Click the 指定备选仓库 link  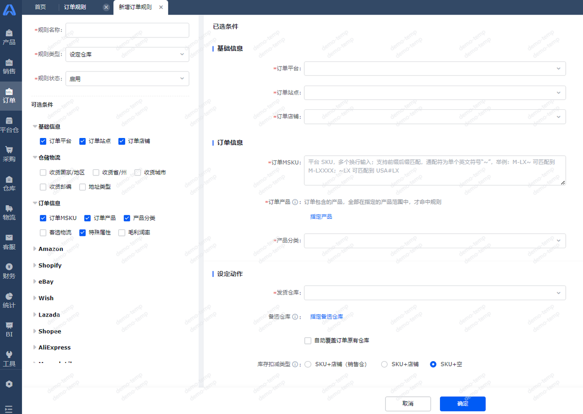[x=327, y=317]
